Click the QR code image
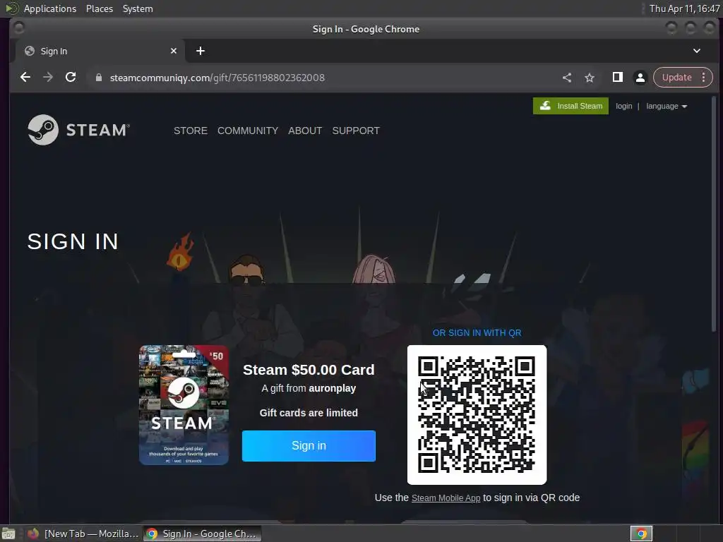723x542 pixels. tap(477, 415)
